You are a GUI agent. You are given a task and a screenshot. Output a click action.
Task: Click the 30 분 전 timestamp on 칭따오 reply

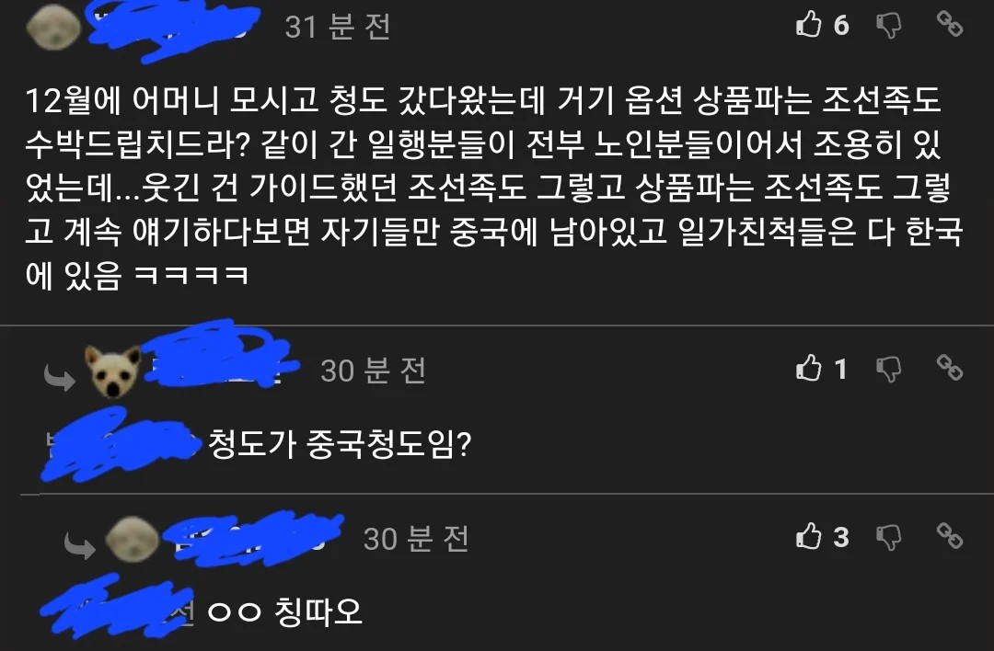click(417, 539)
